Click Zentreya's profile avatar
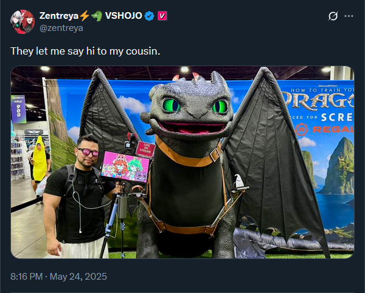Viewport: 365px width, 293px height. click(x=23, y=22)
